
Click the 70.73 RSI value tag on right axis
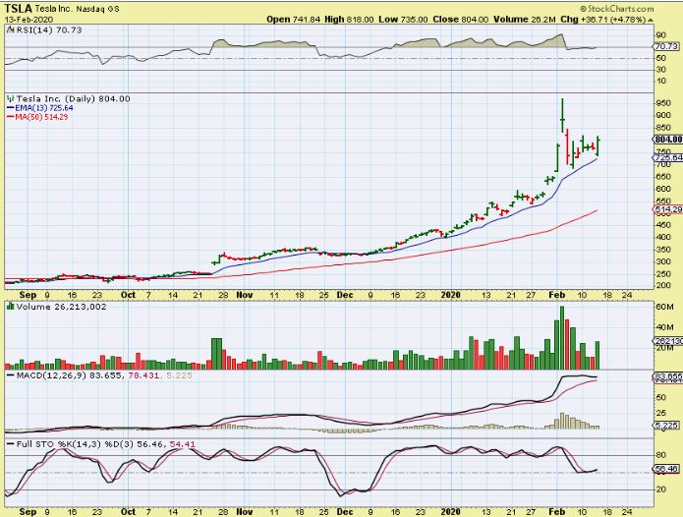(x=665, y=46)
